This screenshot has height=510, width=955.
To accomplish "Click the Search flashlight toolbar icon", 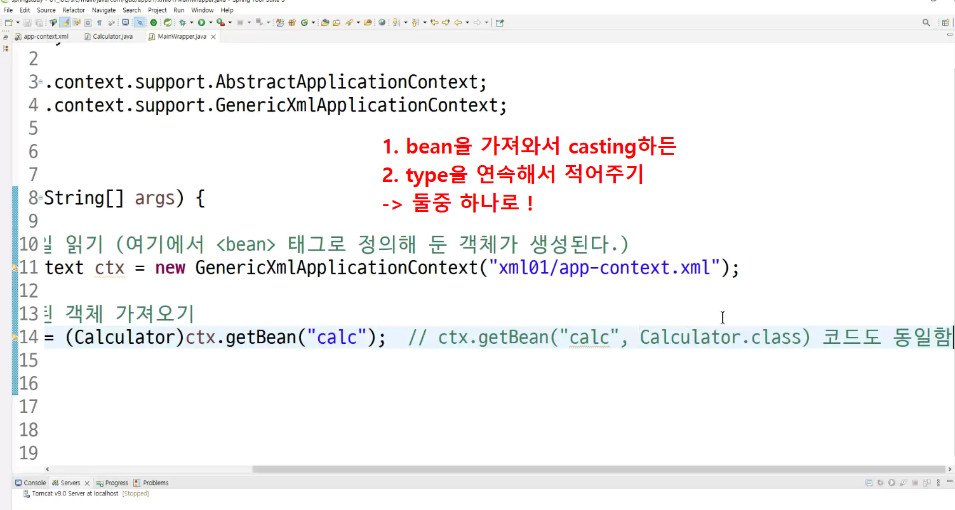I will pos(349,22).
